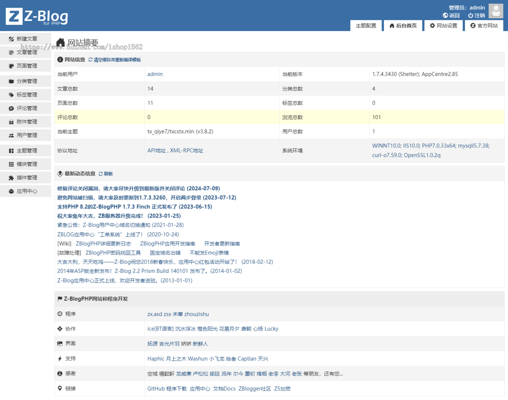Click the 模块管理 grid icon
The image size is (508, 400).
[11, 164]
